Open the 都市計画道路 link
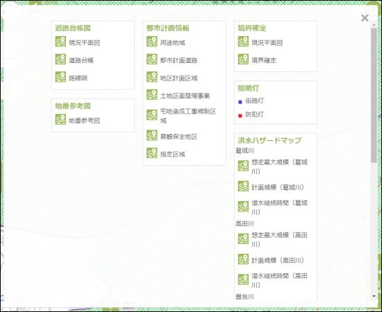Image resolution: width=382 pixels, height=312 pixels. coord(178,60)
